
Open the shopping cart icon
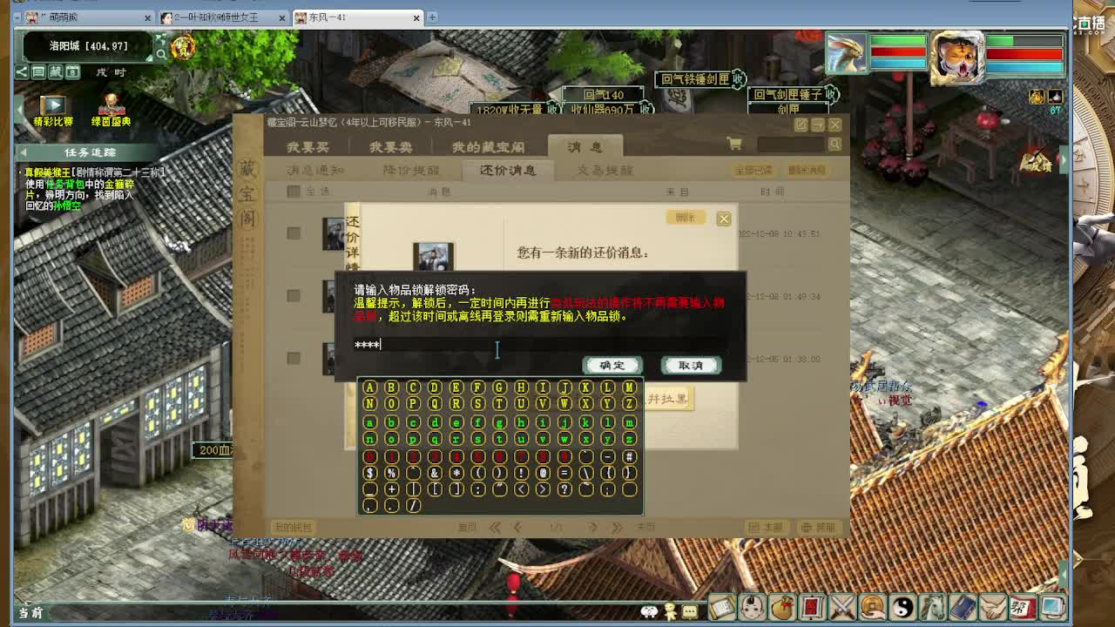(734, 145)
